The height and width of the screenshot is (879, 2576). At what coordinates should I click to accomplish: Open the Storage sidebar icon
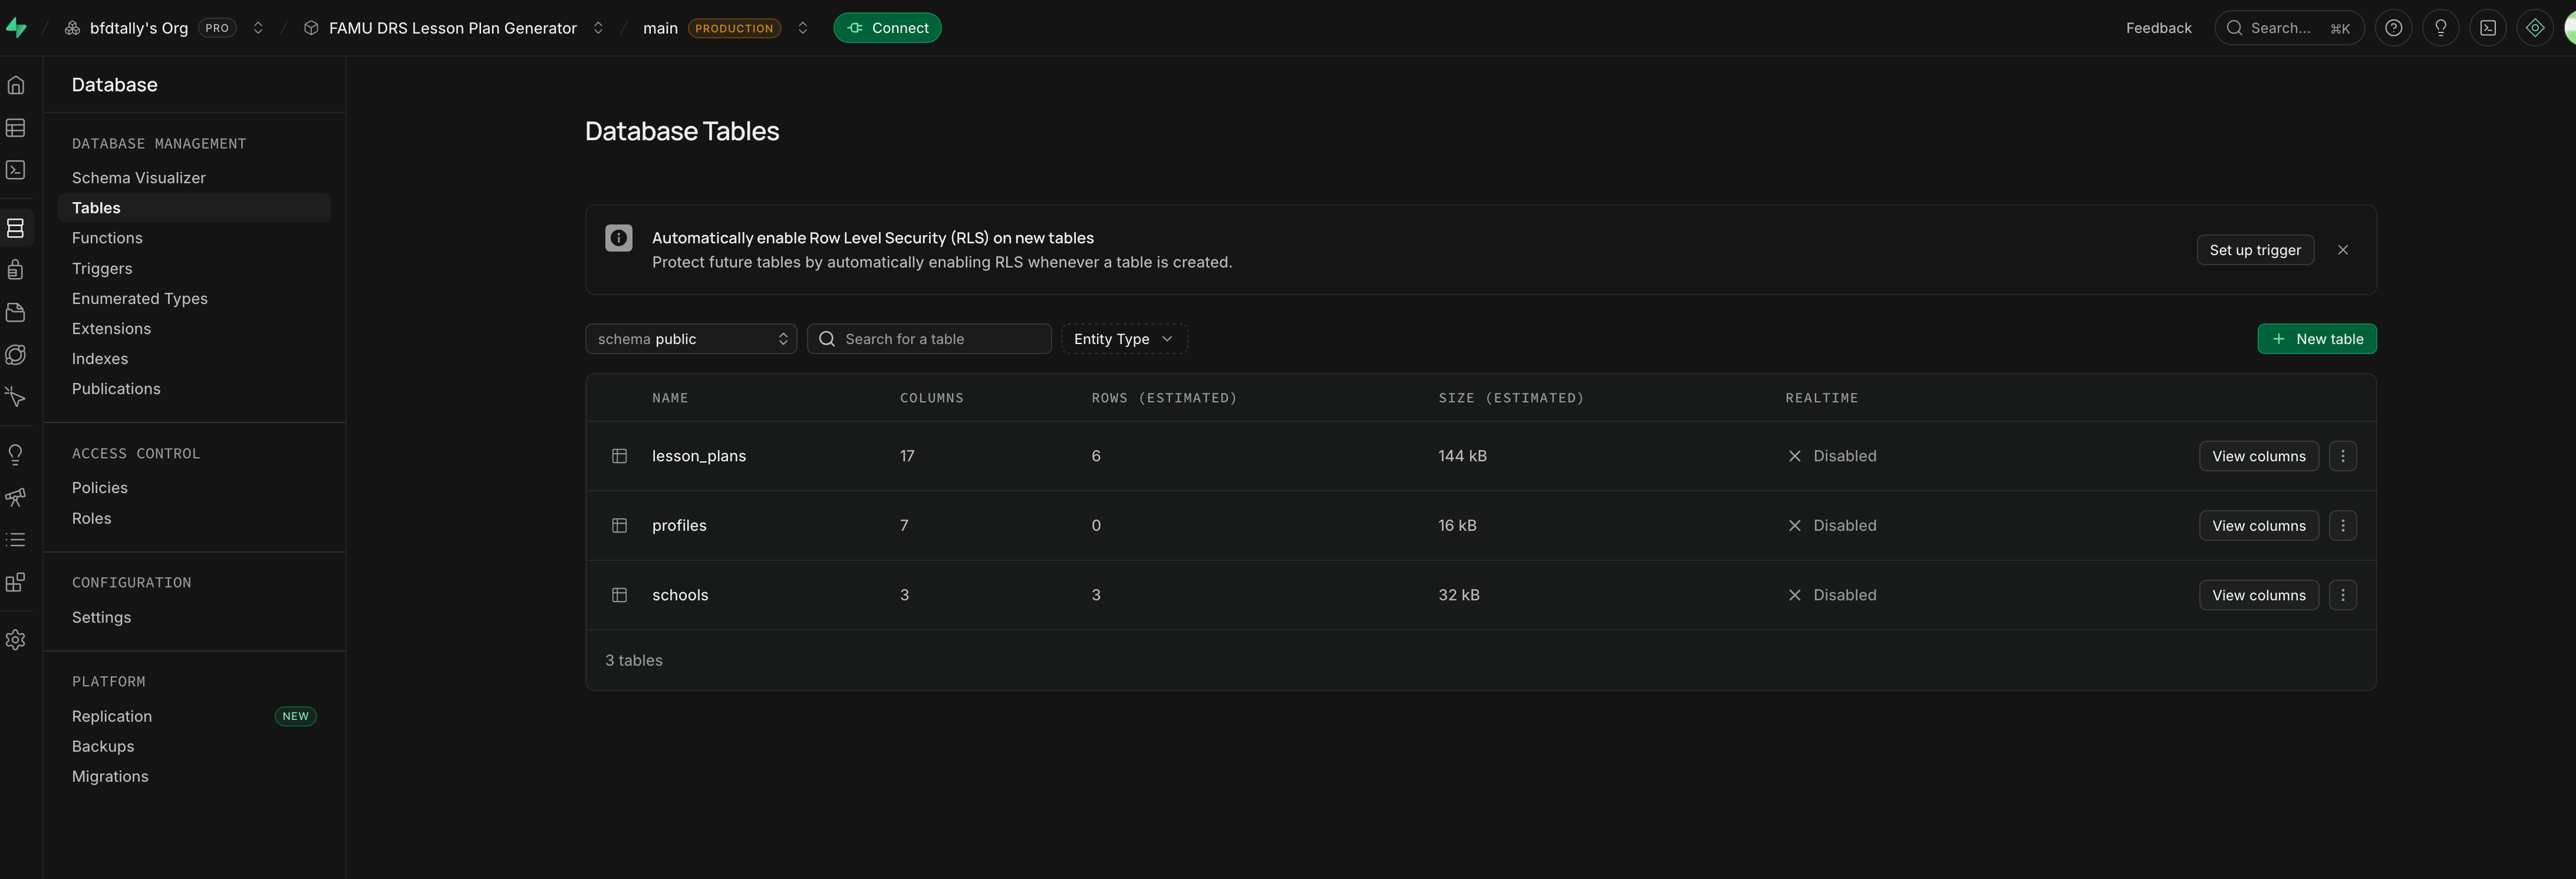point(16,313)
